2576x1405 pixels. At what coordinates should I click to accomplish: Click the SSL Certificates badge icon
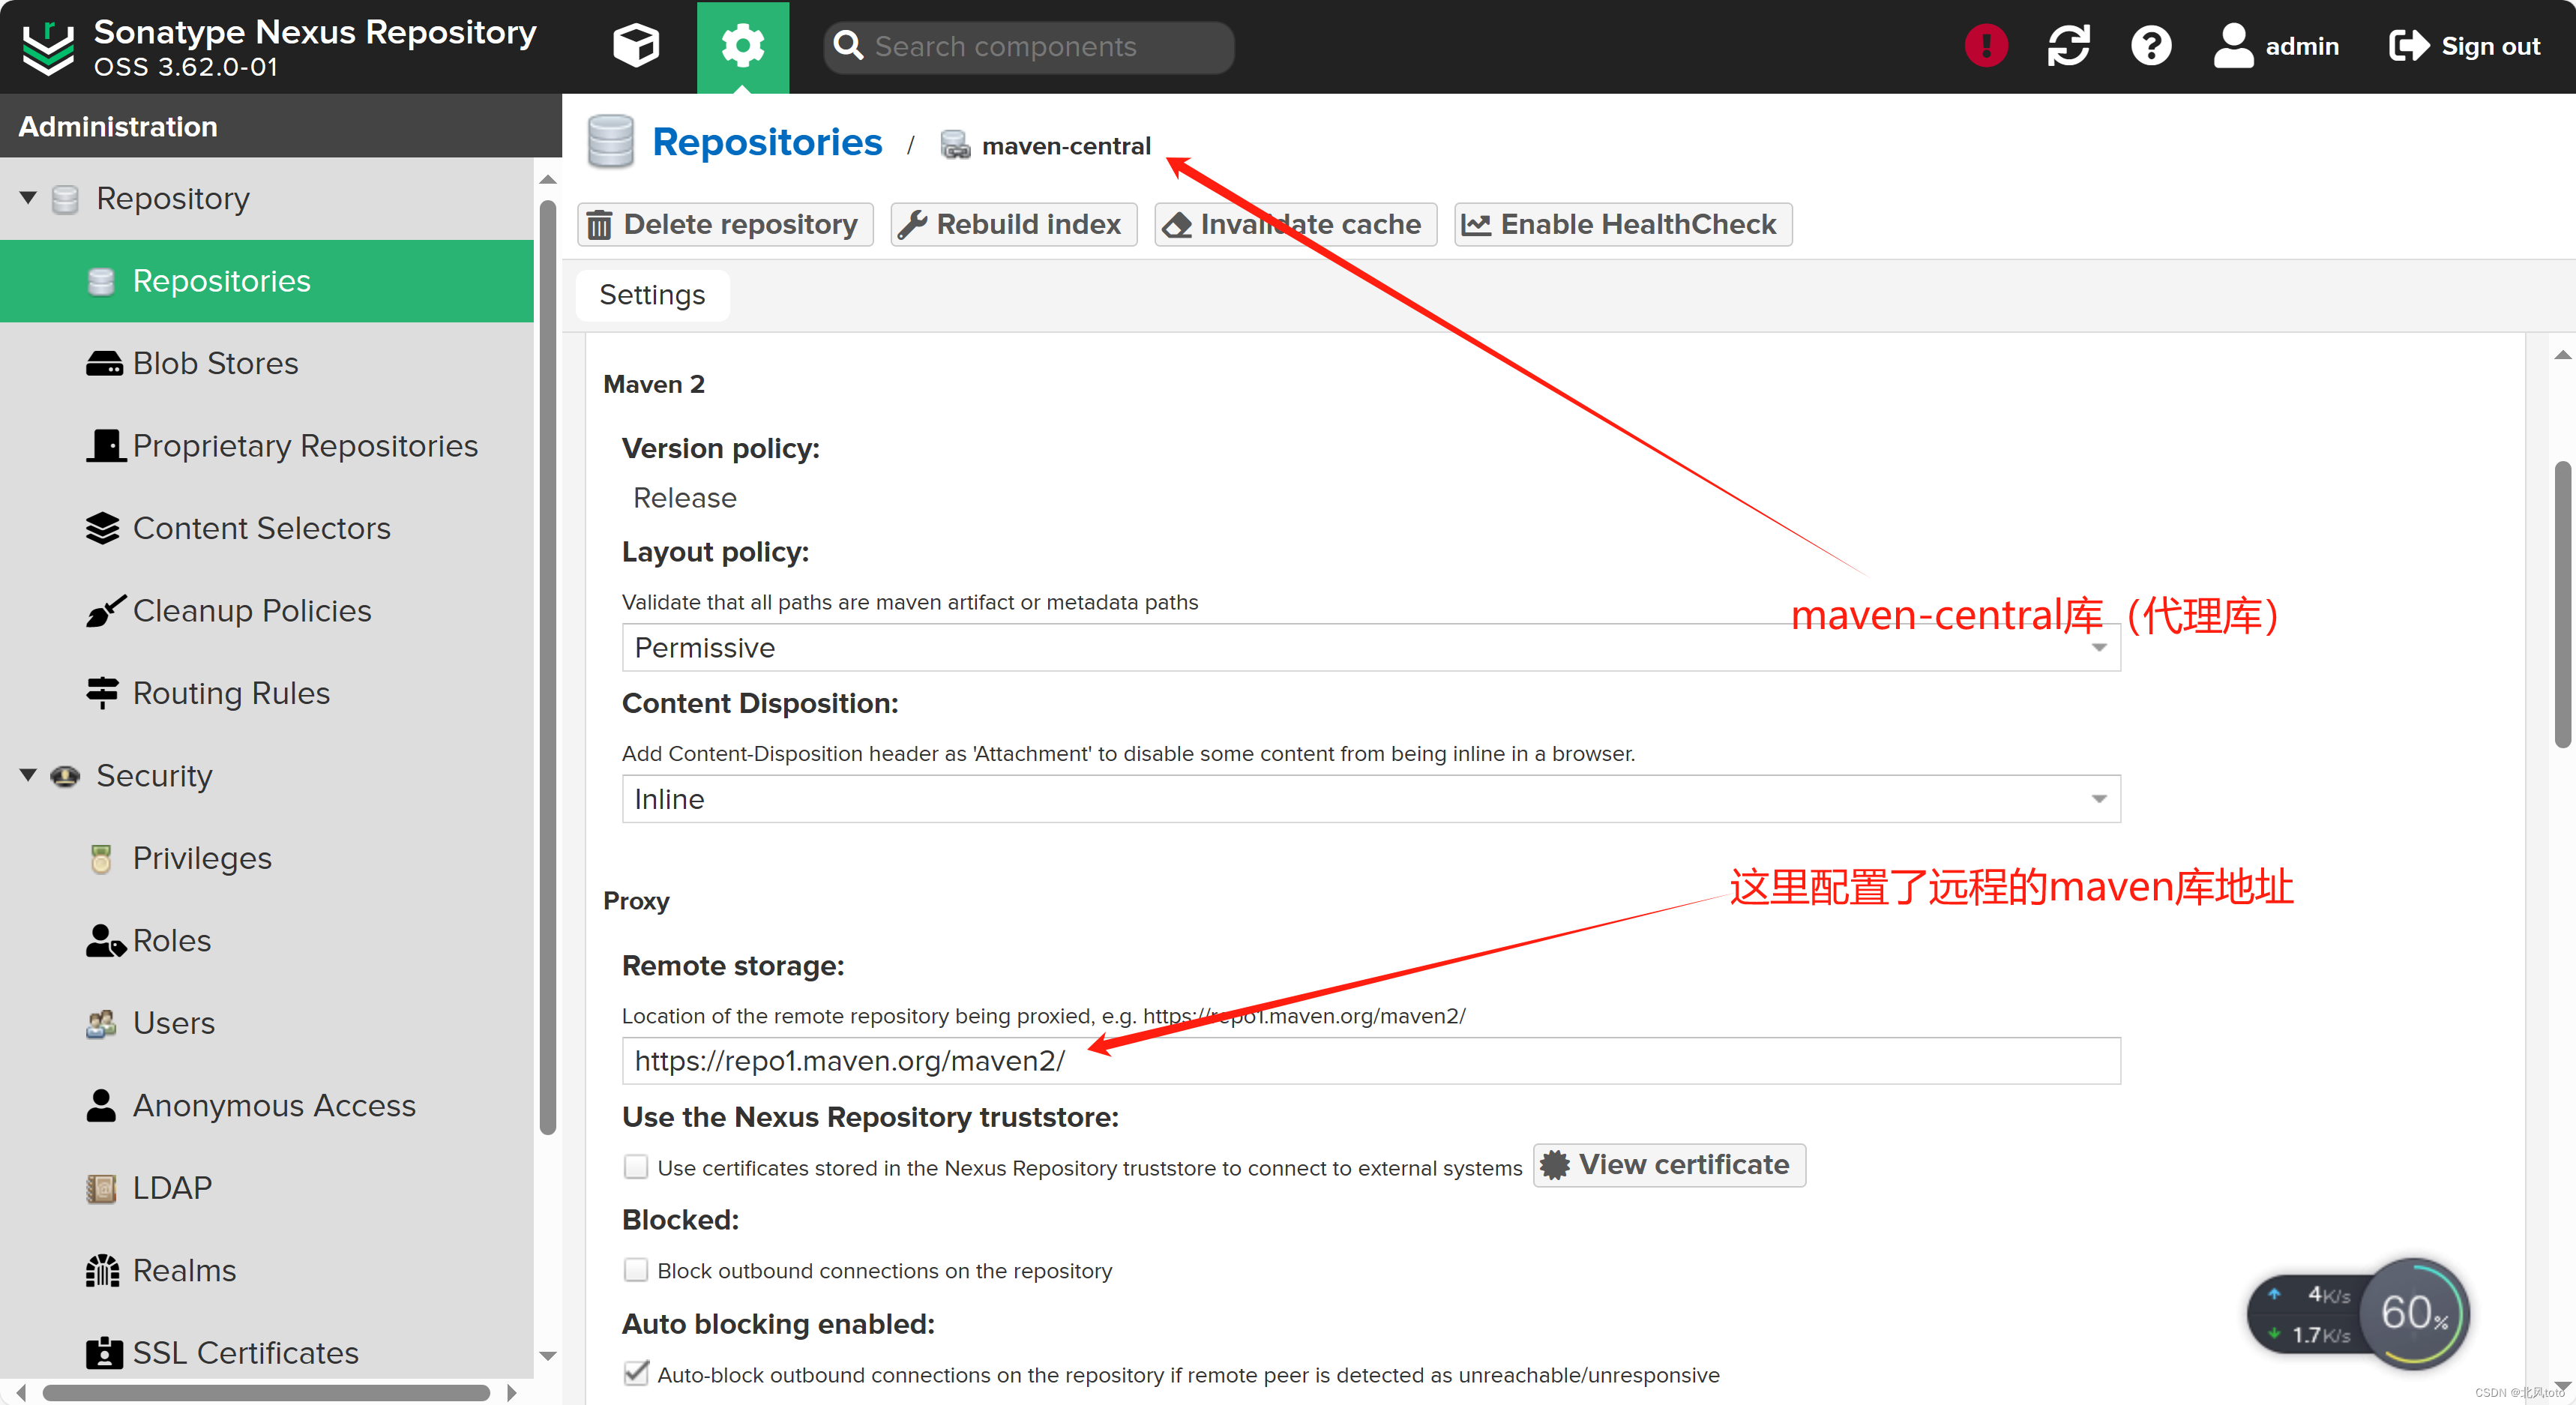click(x=104, y=1353)
